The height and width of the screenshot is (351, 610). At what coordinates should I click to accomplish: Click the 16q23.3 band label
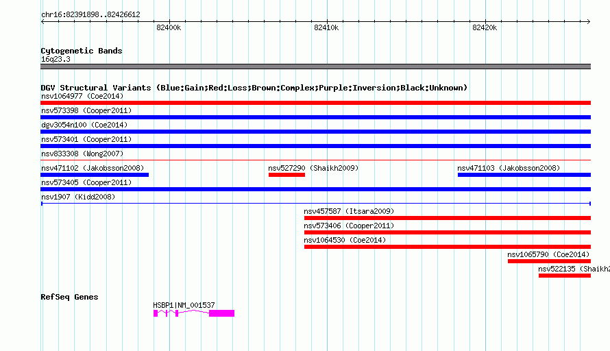click(56, 59)
